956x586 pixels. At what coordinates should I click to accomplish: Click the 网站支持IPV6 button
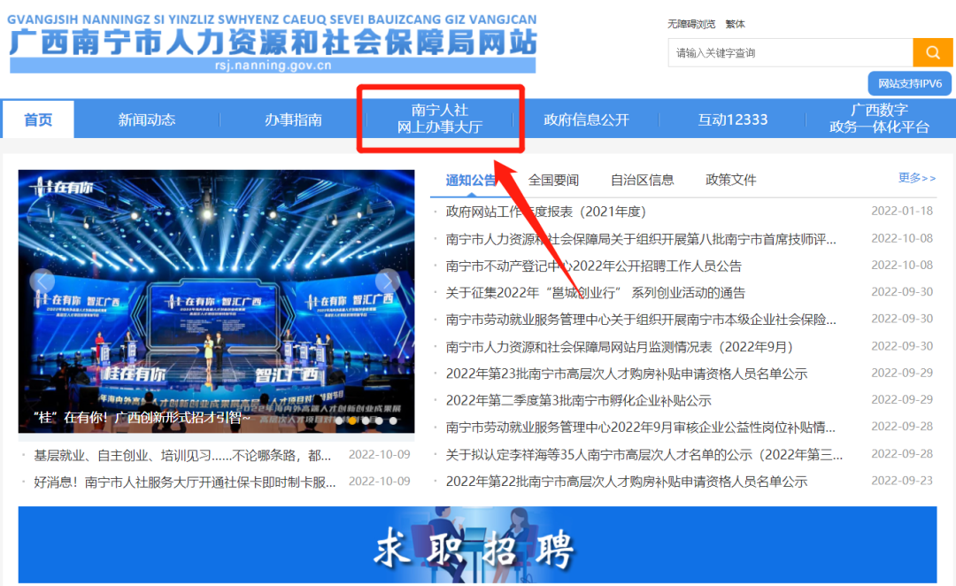coord(910,83)
